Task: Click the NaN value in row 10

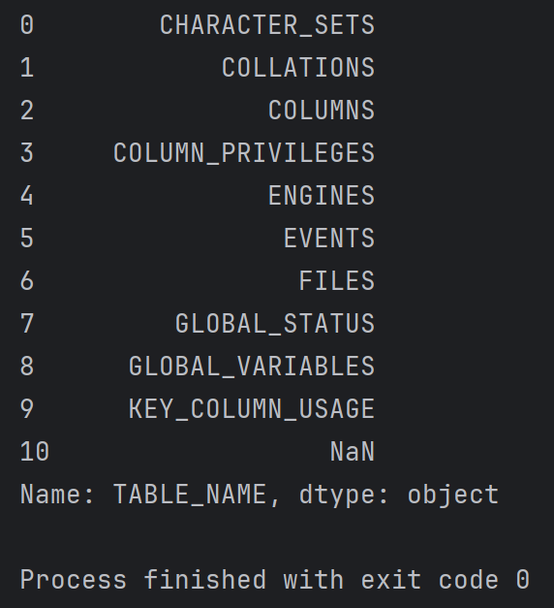Action: 353,452
